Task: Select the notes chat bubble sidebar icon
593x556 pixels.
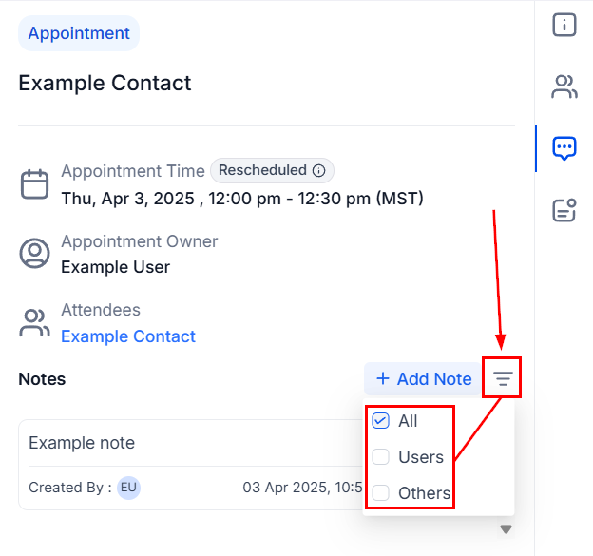Action: coord(564,148)
